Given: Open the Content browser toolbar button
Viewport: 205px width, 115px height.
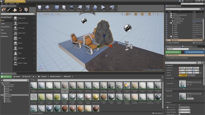Looking at the screenshot, I should pos(57,7).
